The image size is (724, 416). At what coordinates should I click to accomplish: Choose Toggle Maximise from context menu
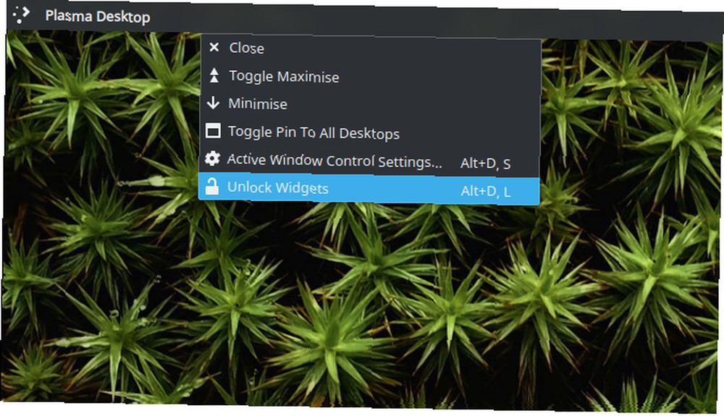pos(370,76)
